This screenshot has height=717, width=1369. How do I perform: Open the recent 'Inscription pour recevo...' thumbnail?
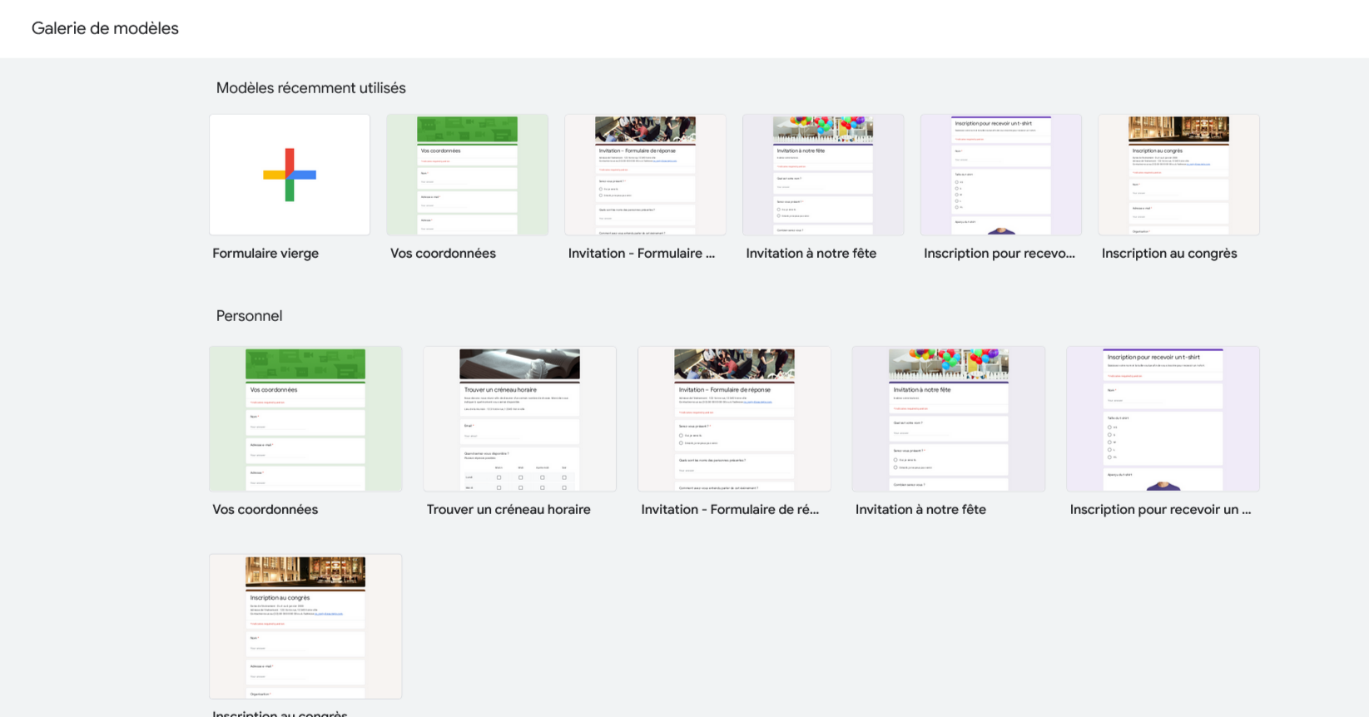[1001, 175]
